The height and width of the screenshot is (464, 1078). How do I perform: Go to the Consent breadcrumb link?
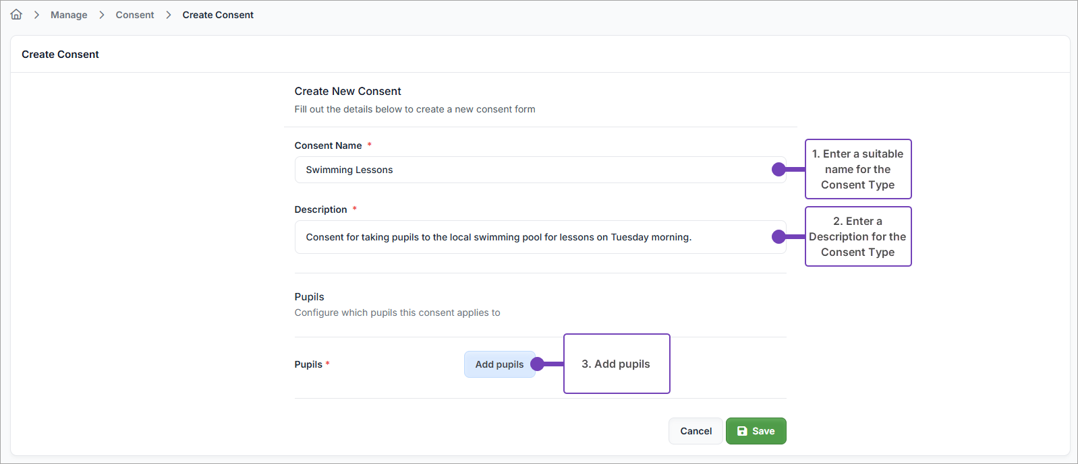135,15
